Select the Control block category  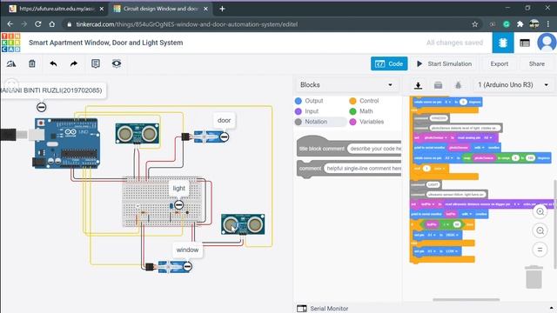(x=364, y=101)
